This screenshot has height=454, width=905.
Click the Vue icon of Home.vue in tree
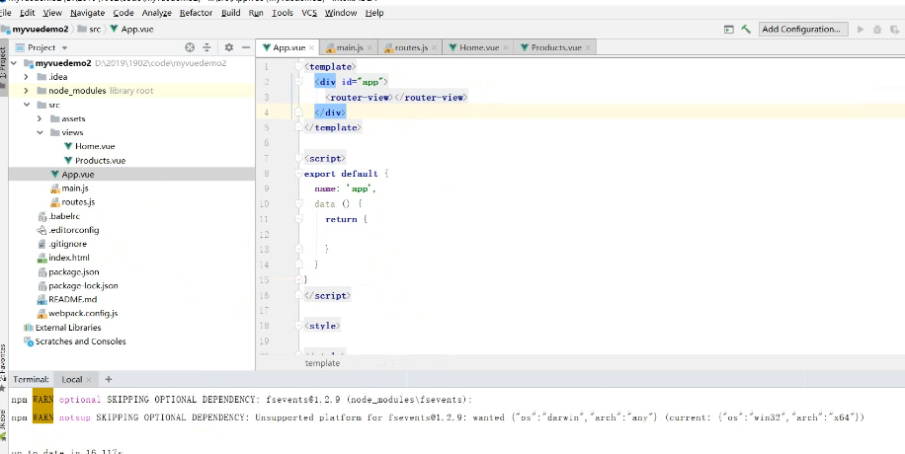point(69,146)
